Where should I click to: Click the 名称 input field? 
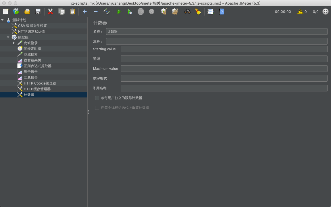click(217, 31)
